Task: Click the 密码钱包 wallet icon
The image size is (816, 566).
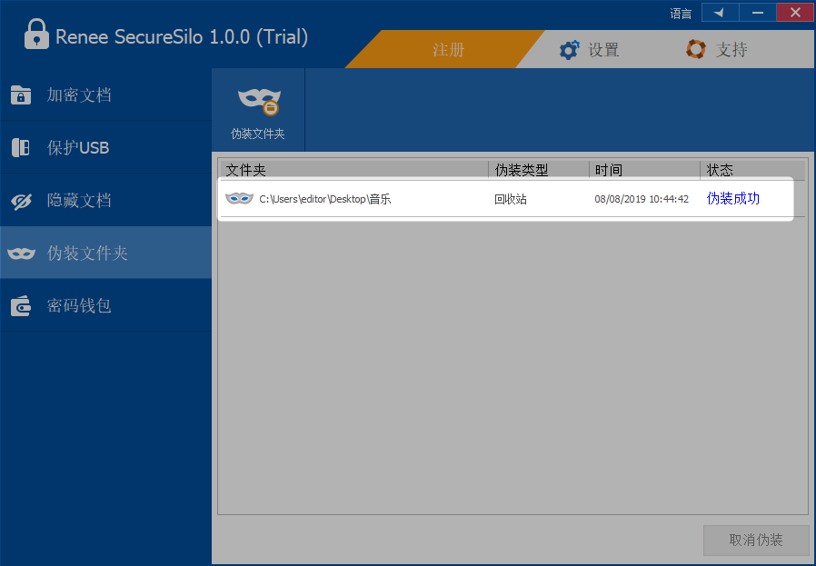Action: pyautogui.click(x=21, y=306)
